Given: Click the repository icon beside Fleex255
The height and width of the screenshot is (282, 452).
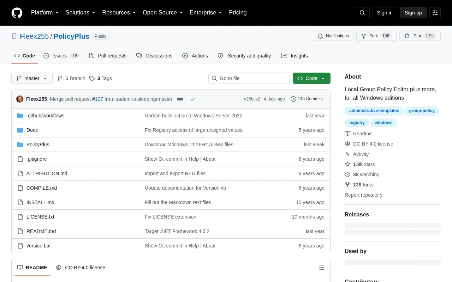Looking at the screenshot, I should pos(14,36).
